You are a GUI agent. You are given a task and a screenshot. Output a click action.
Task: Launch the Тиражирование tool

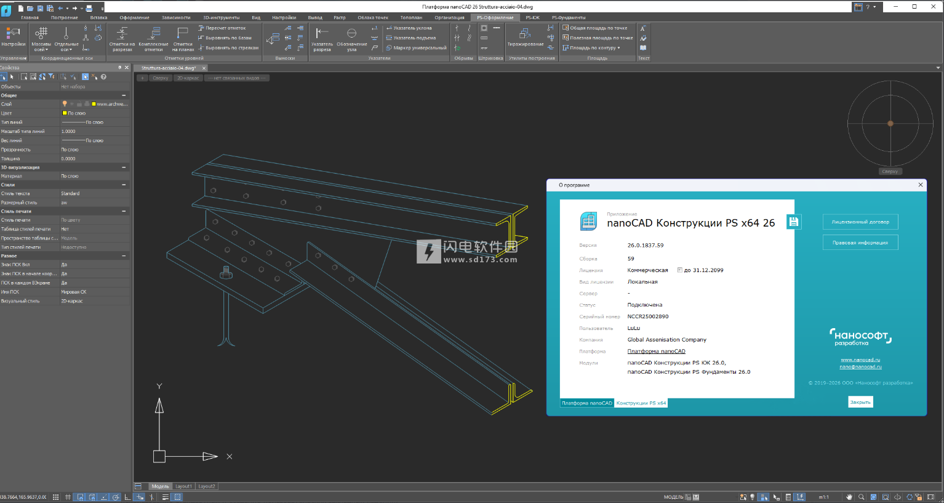tap(525, 37)
